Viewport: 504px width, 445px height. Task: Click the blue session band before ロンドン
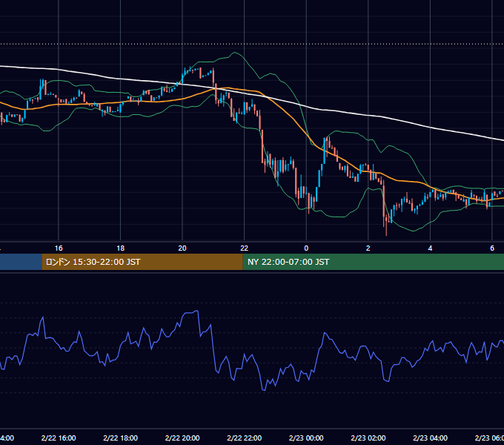pos(21,262)
